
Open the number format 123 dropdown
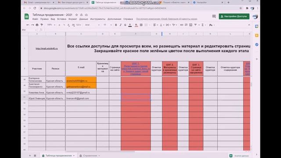pos(79,25)
